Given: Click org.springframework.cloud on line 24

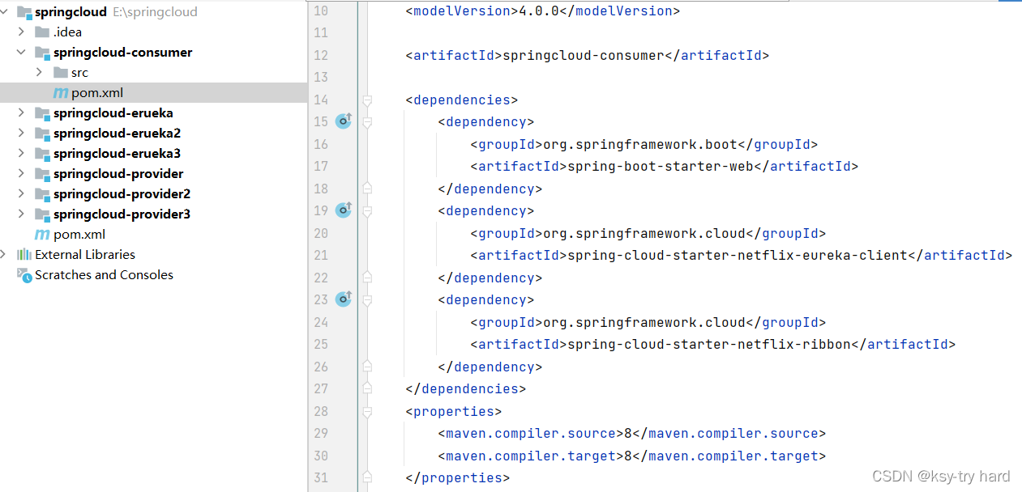Looking at the screenshot, I should coord(644,323).
